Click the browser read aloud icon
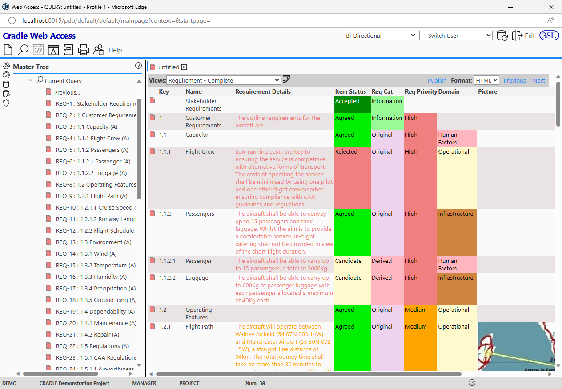This screenshot has width=562, height=389. point(550,20)
